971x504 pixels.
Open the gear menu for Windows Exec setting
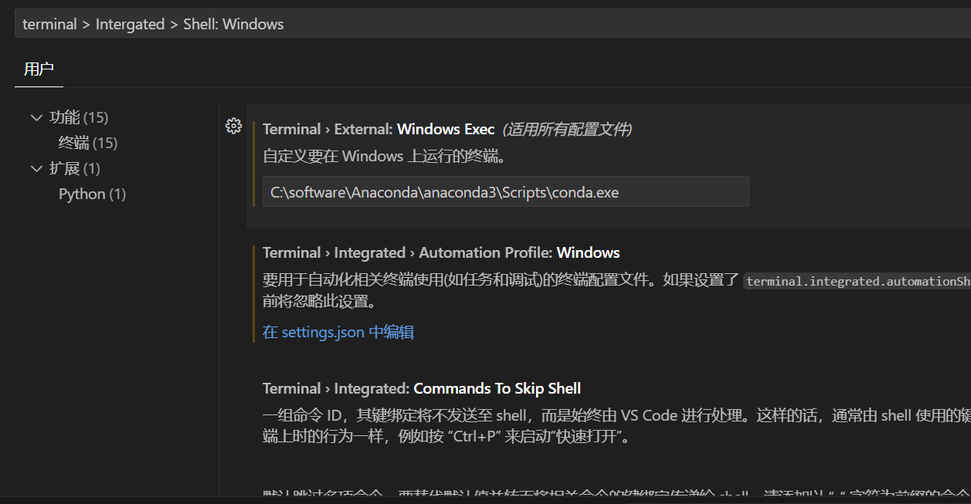(x=233, y=127)
